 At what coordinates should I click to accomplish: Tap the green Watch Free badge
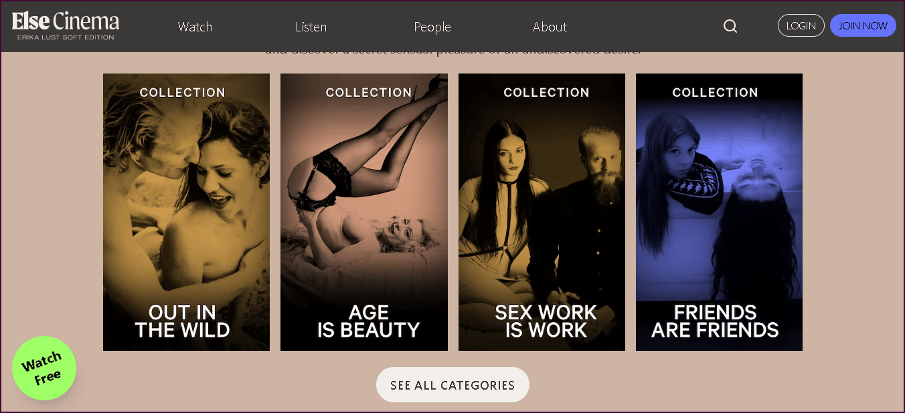pos(44,368)
